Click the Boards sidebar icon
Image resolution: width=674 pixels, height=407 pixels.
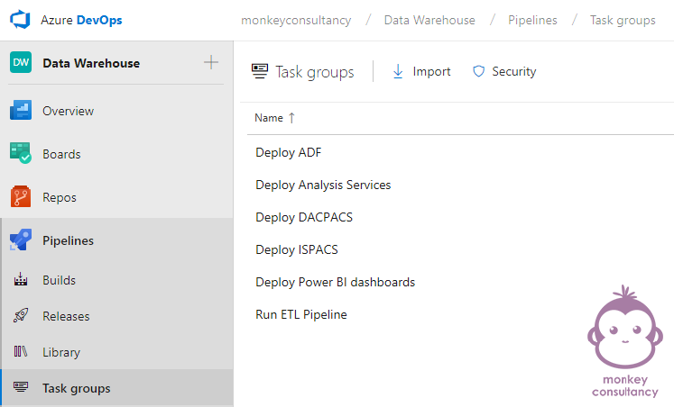point(21,154)
